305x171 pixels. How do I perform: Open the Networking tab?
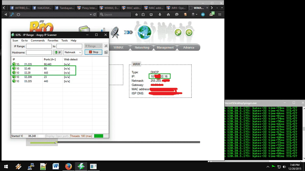click(x=142, y=47)
